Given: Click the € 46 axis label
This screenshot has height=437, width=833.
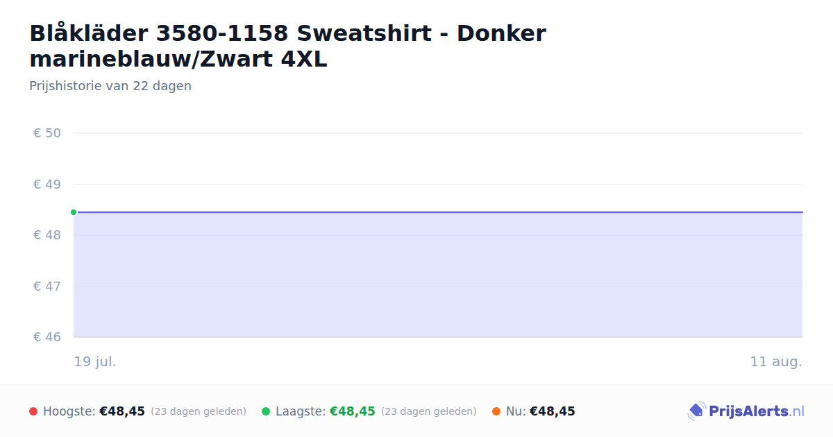Looking at the screenshot, I should tap(47, 337).
